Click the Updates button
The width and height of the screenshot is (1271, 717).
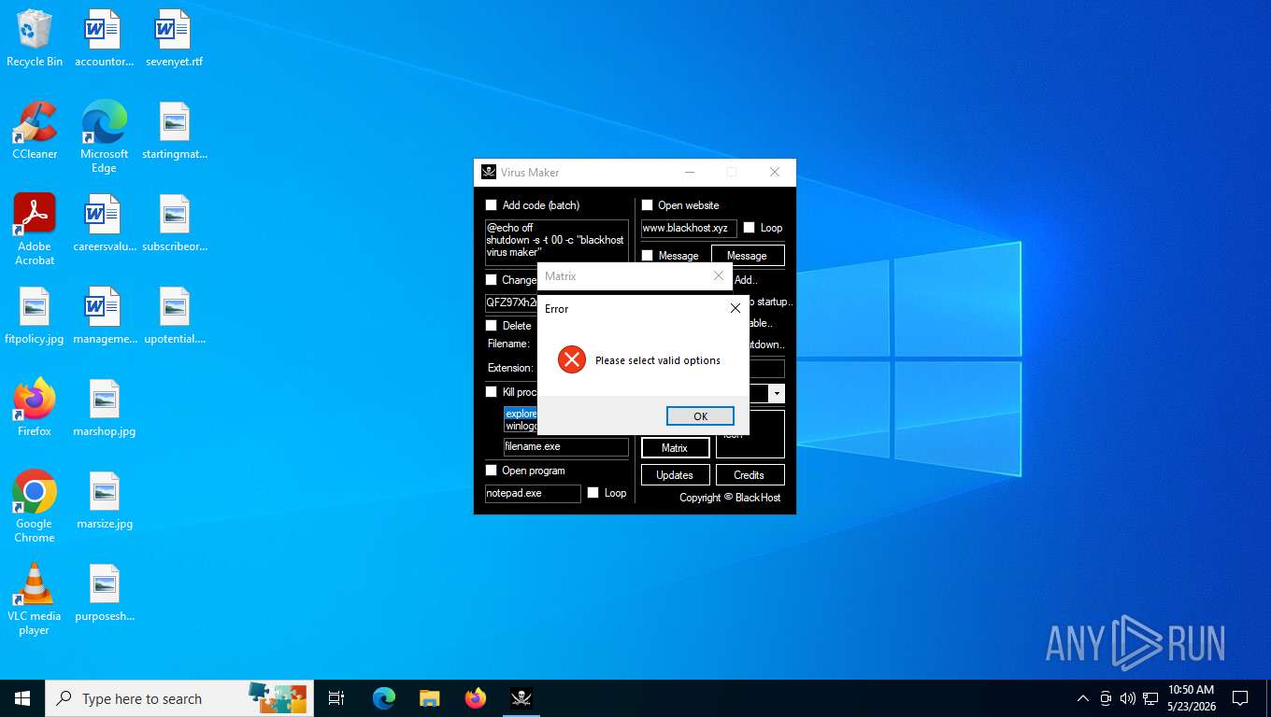click(x=675, y=475)
